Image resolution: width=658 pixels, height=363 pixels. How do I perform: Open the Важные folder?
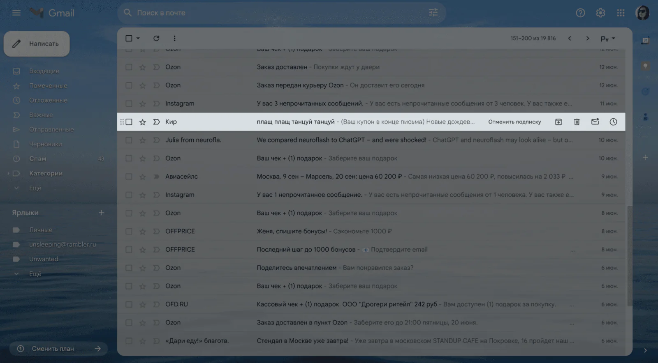[41, 115]
